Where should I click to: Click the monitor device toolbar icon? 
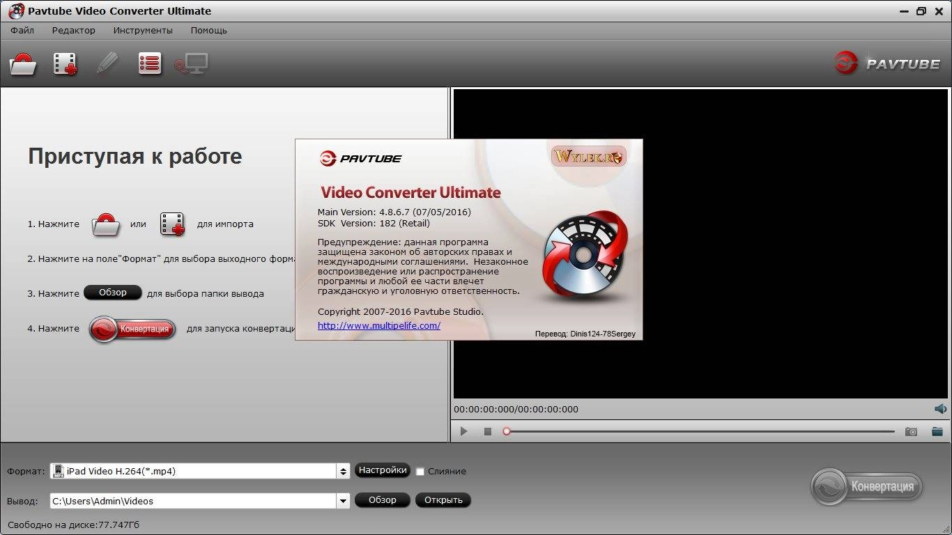tap(192, 64)
